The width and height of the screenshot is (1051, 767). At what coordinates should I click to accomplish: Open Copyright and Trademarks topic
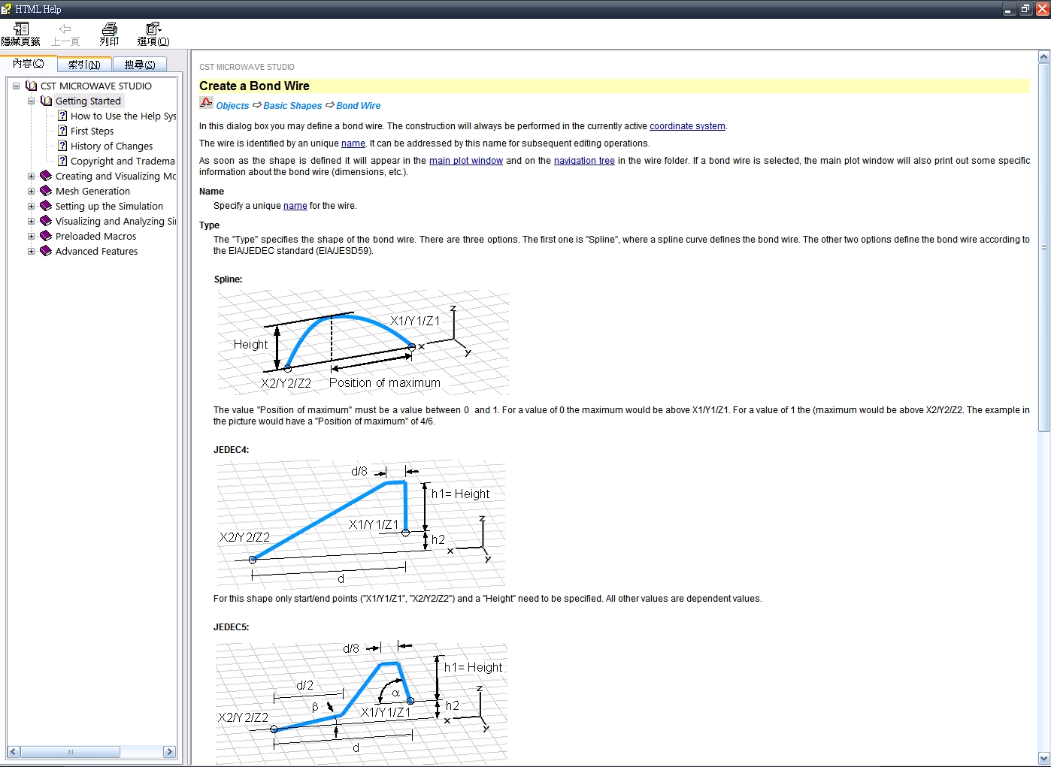(x=123, y=162)
